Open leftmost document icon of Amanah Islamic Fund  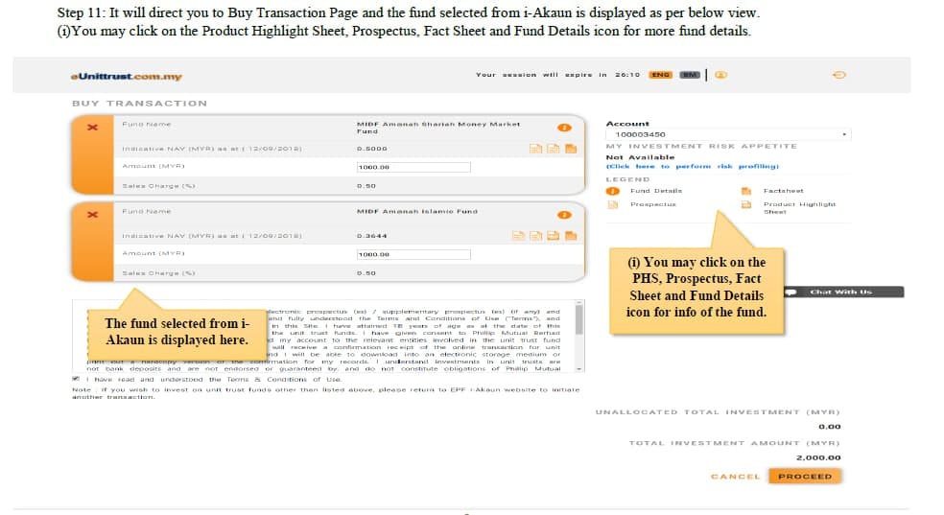(518, 236)
